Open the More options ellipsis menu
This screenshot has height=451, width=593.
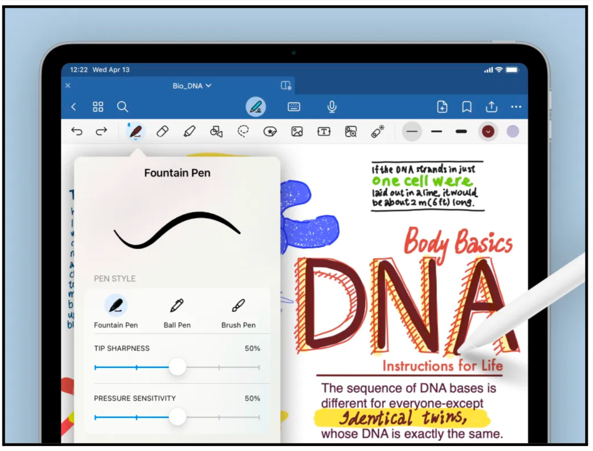(516, 107)
